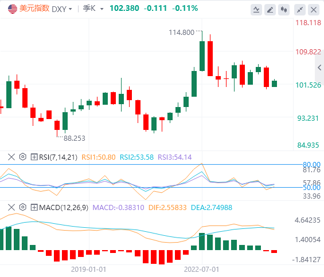The width and height of the screenshot is (324, 277).
Task: Open MACD indicator settings gear
Action: 23,207
